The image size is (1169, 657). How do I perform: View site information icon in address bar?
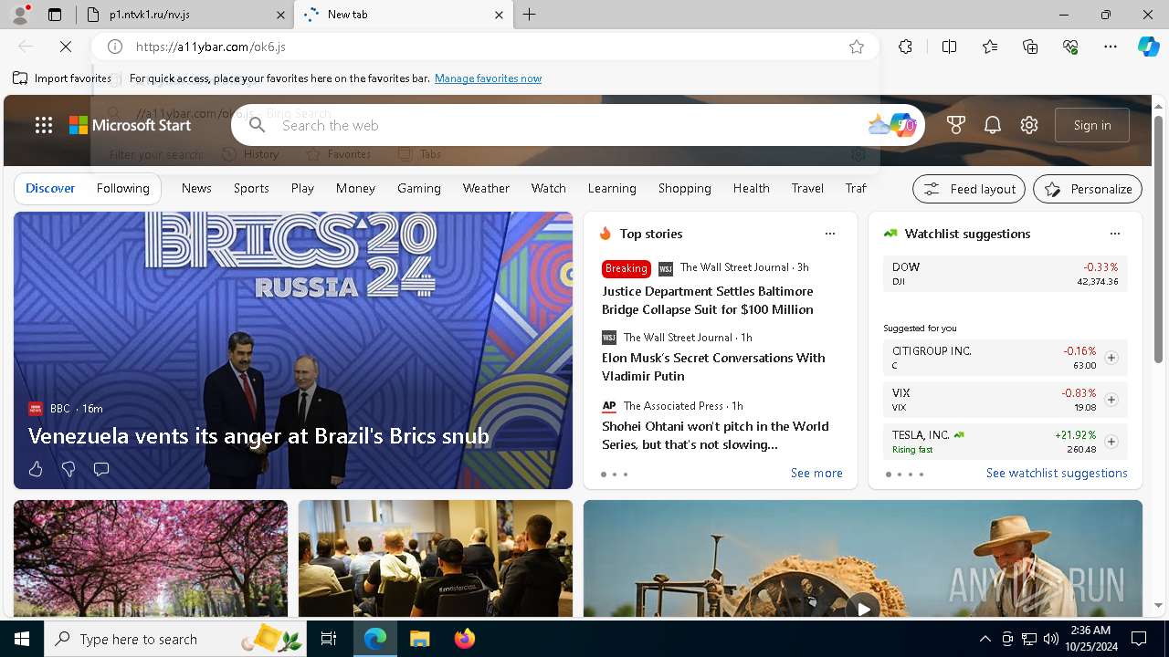coord(115,47)
